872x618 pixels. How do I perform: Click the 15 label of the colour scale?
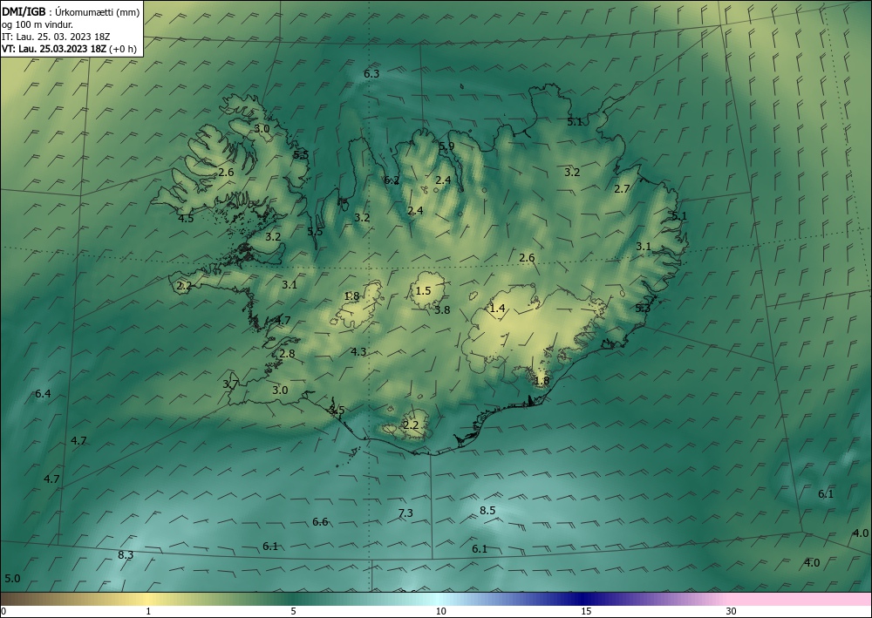pos(586,611)
